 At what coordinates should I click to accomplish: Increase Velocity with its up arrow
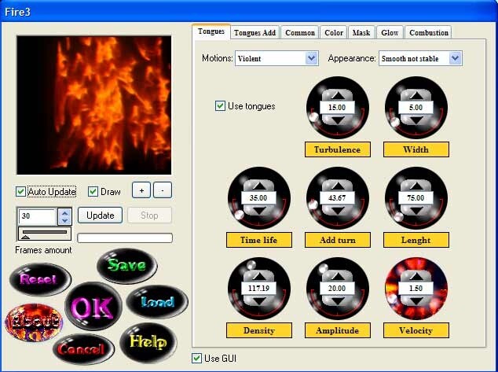click(x=416, y=276)
